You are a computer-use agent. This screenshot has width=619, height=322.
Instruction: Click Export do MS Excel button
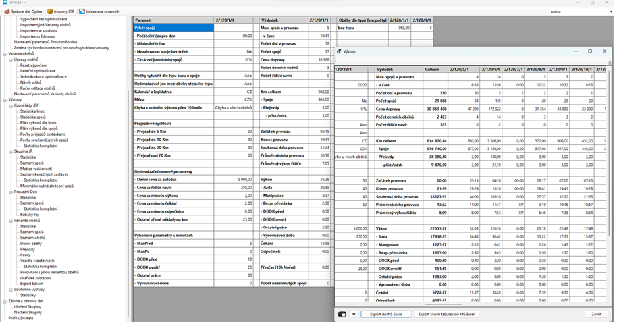click(x=386, y=314)
